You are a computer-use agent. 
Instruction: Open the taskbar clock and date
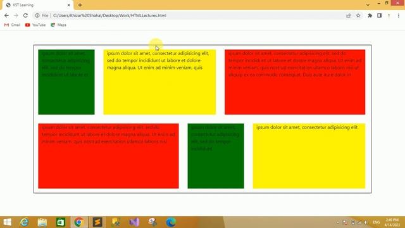tap(392, 222)
